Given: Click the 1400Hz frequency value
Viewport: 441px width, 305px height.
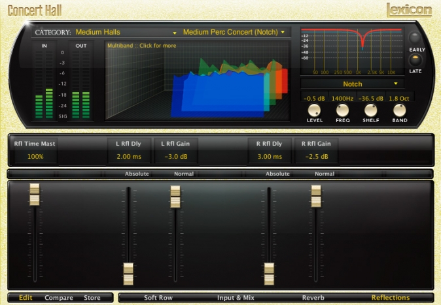Looking at the screenshot, I should click(342, 99).
